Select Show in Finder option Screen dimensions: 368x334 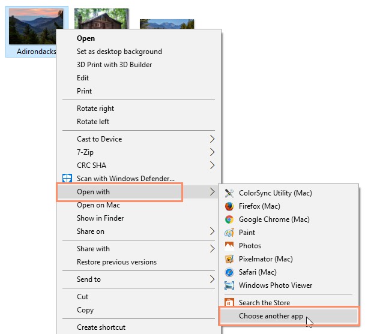pyautogui.click(x=100, y=218)
